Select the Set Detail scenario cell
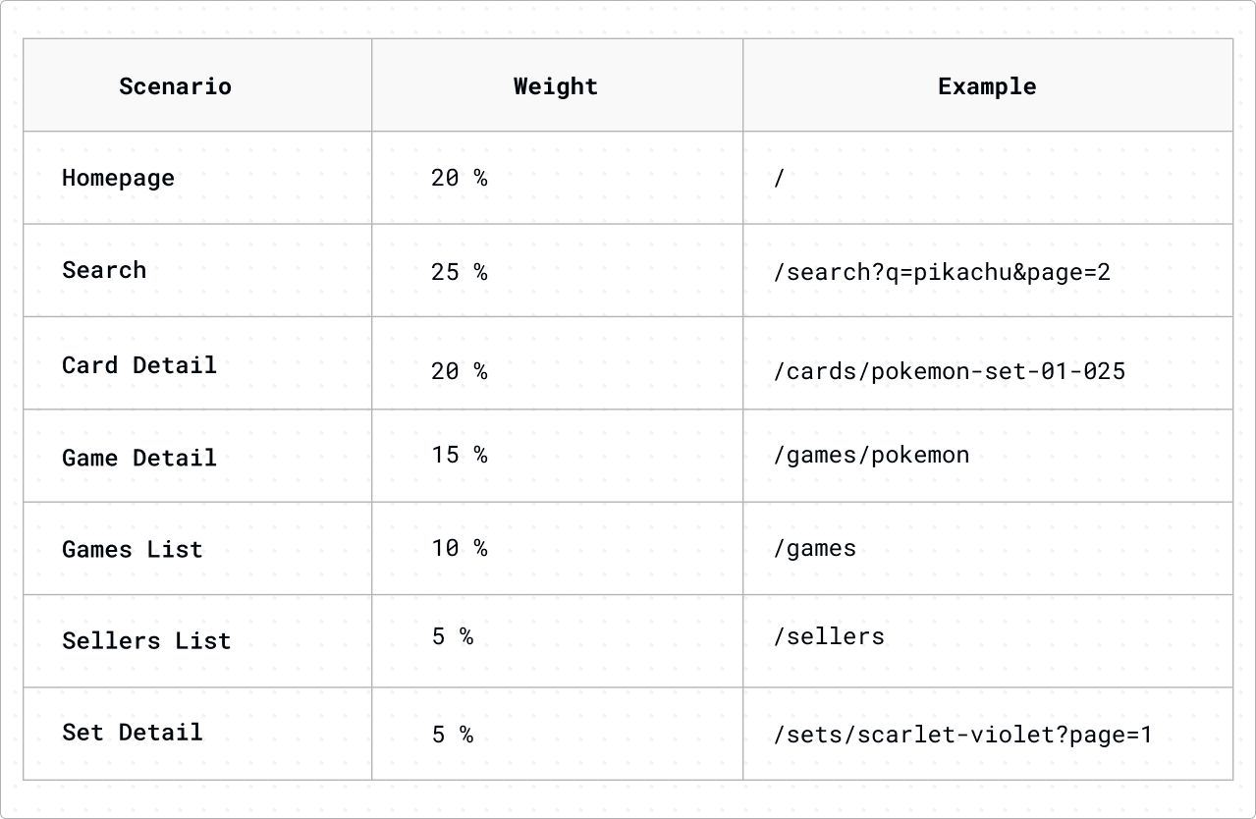The width and height of the screenshot is (1256, 819). pos(132,733)
